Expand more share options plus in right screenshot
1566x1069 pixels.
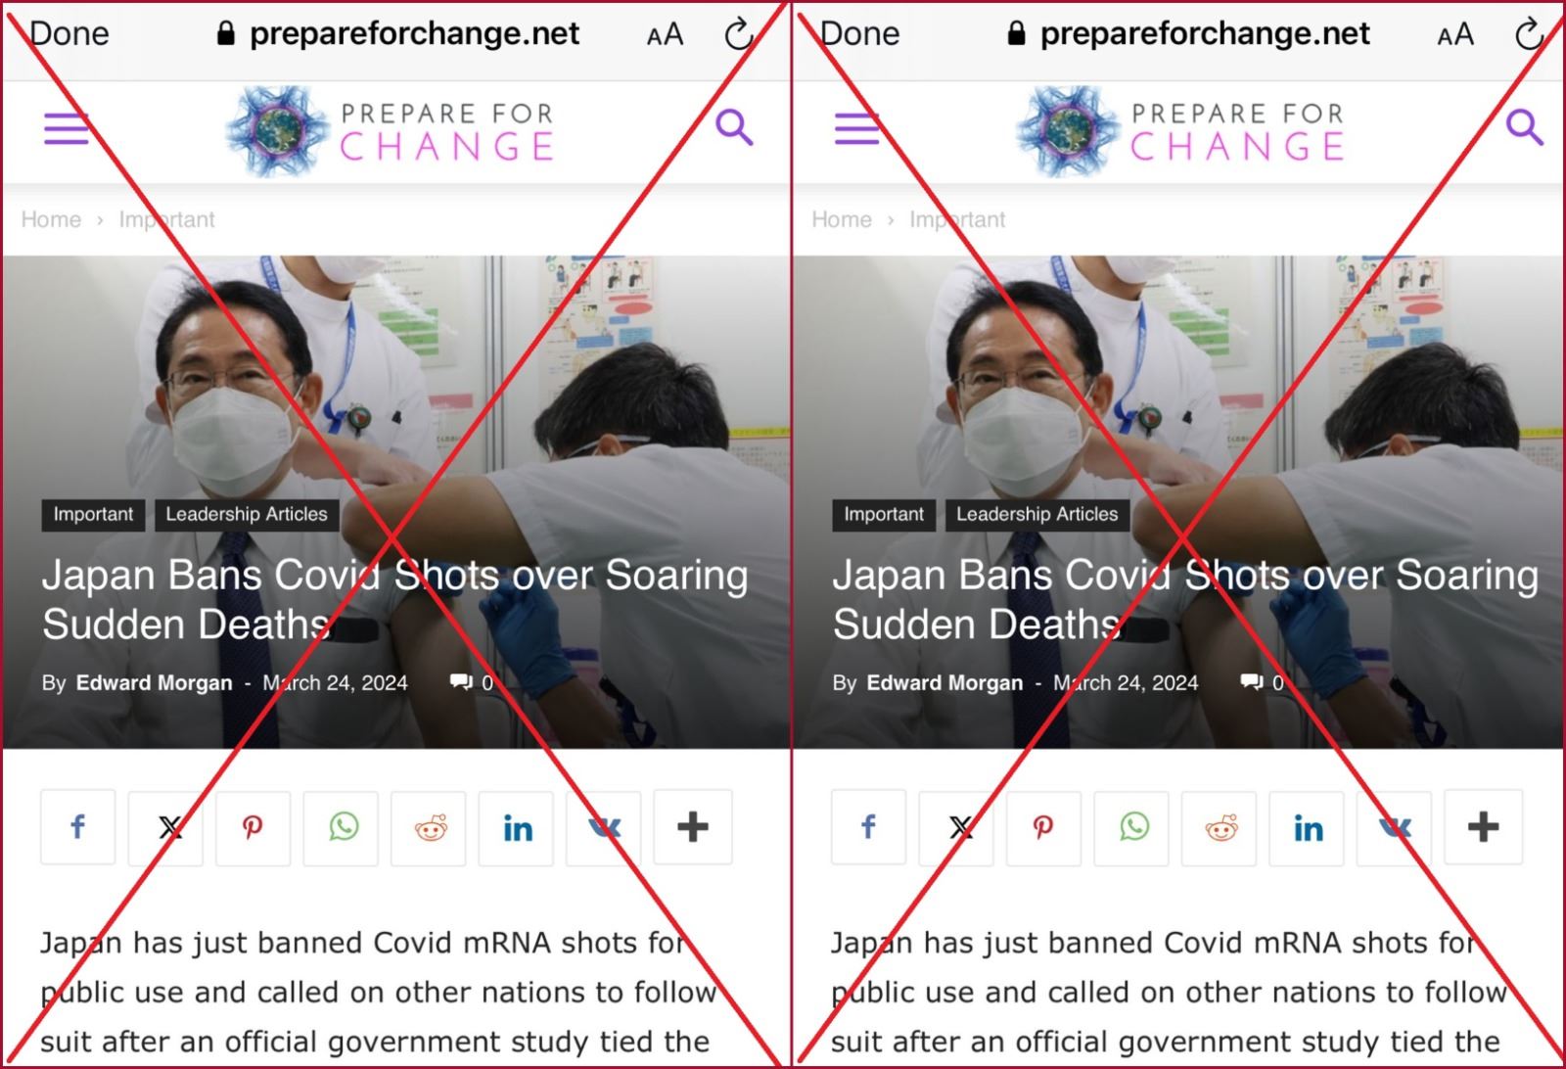click(x=1484, y=827)
